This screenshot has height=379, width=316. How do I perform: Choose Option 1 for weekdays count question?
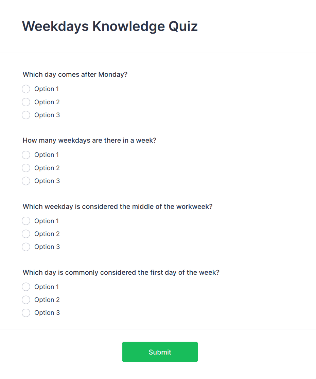click(26, 155)
